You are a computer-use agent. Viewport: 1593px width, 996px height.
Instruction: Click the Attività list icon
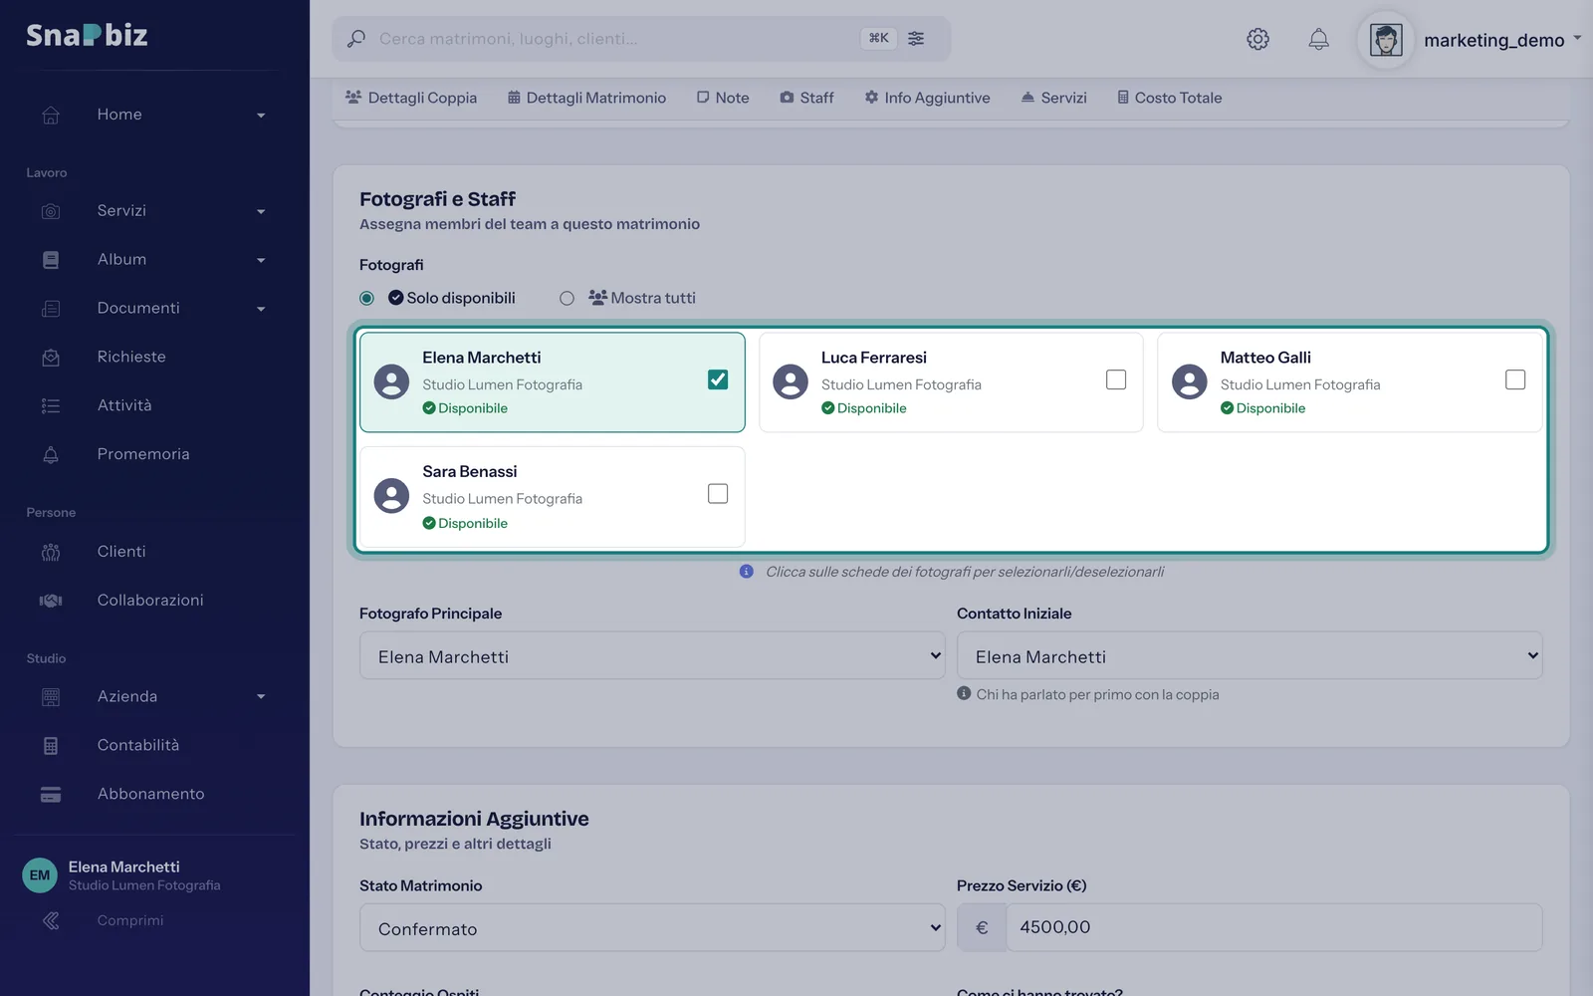(51, 405)
